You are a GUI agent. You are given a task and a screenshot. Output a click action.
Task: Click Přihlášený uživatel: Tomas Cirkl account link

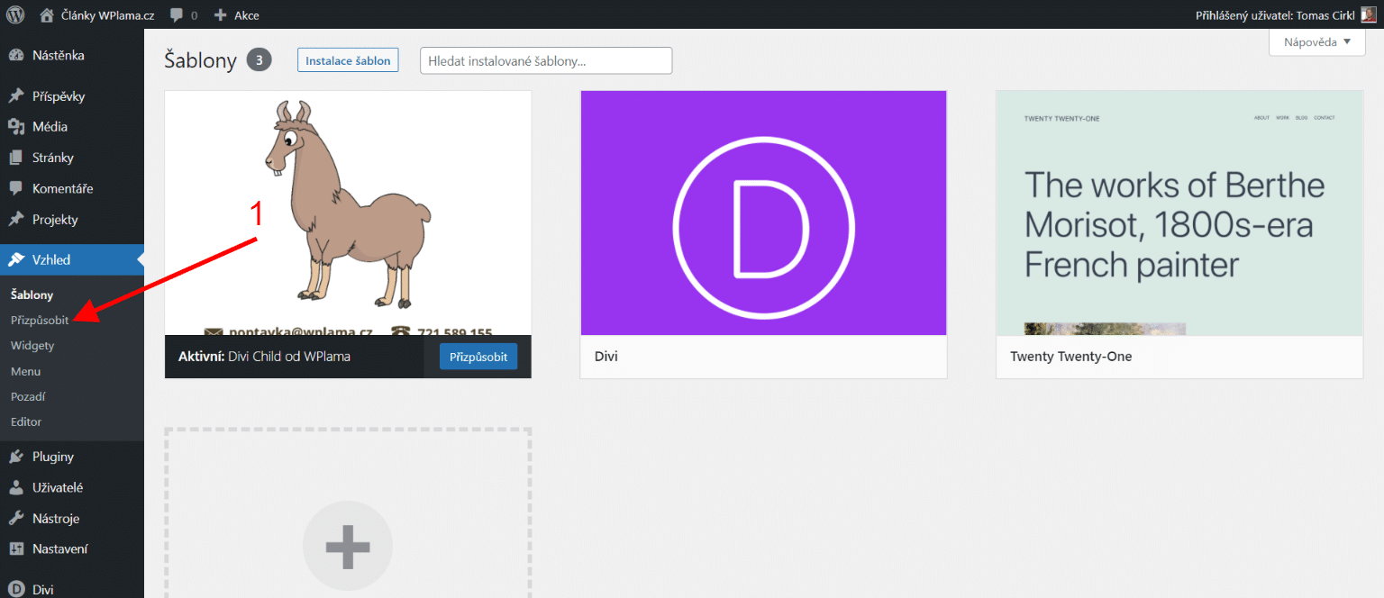[x=1275, y=15]
